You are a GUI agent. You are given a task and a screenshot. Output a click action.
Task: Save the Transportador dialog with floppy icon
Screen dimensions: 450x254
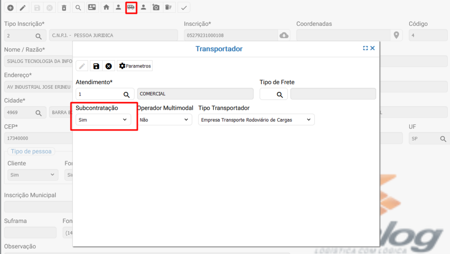coord(96,66)
